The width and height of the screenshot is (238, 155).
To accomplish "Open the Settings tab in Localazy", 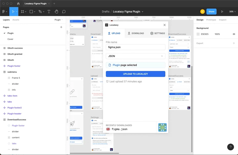I will (x=157, y=33).
